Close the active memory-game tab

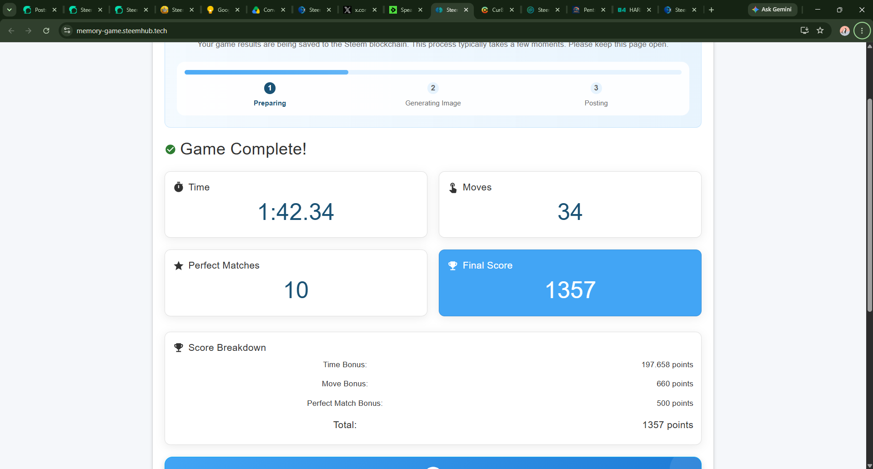coord(466,10)
